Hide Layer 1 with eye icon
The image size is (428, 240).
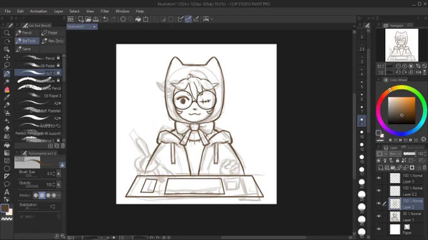pyautogui.click(x=379, y=216)
